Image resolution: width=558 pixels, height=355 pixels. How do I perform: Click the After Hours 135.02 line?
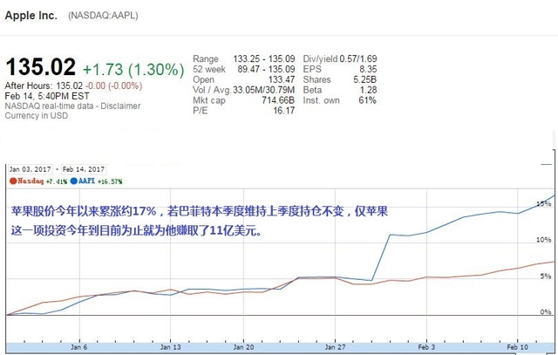pos(73,85)
